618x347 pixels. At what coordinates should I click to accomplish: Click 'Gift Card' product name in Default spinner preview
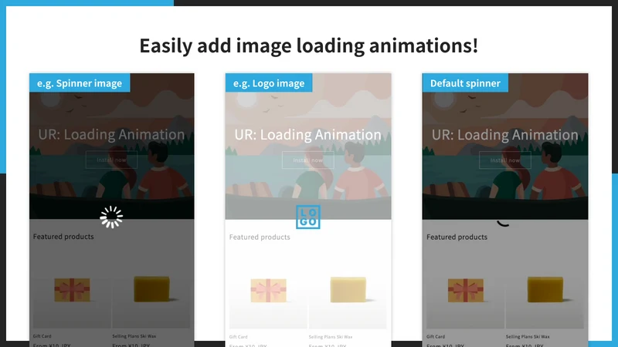click(436, 336)
